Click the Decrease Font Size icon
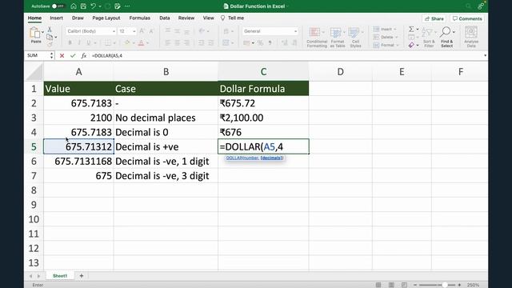The height and width of the screenshot is (288, 512). [x=151, y=31]
